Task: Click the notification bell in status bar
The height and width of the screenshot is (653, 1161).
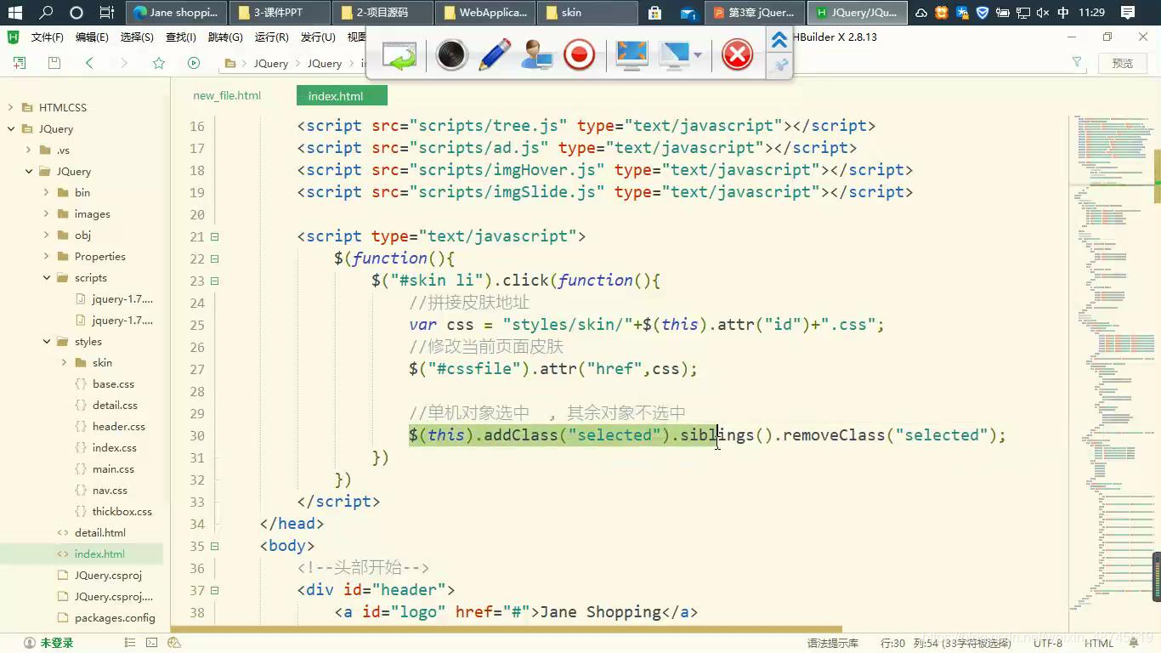Action: [x=1133, y=644]
